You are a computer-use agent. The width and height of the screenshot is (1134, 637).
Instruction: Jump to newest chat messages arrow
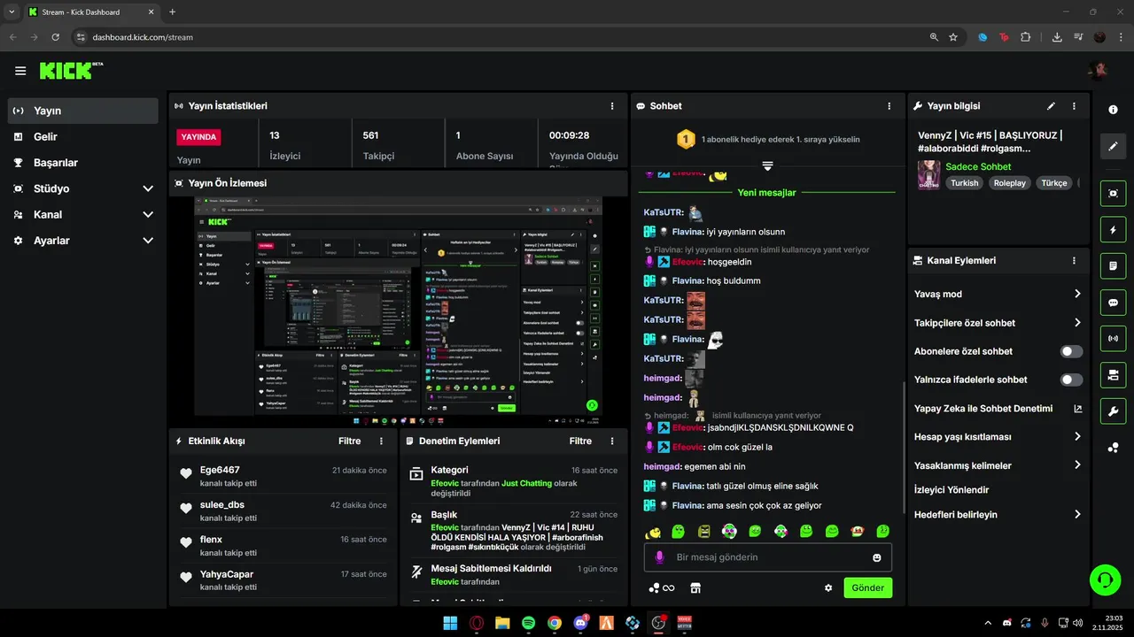coord(767,166)
